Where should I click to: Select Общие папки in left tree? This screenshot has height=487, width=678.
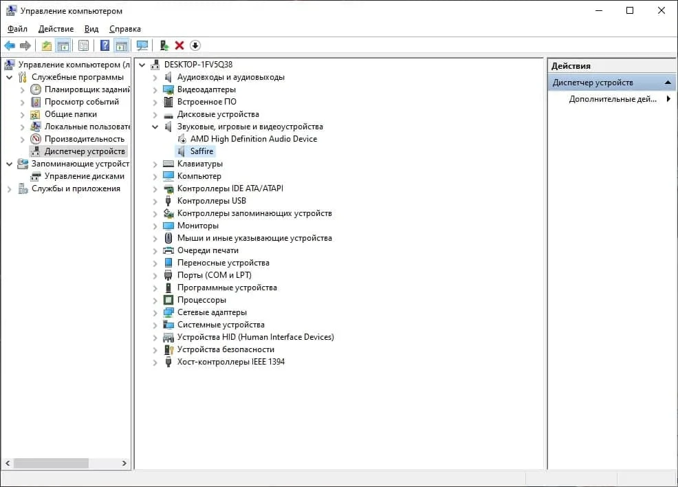pyautogui.click(x=70, y=114)
